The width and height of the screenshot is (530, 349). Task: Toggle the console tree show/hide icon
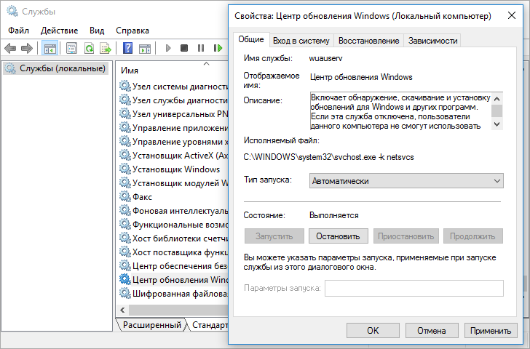50,48
